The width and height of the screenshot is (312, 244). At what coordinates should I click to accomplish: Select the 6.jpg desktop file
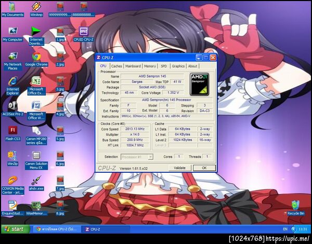(x=60, y=158)
